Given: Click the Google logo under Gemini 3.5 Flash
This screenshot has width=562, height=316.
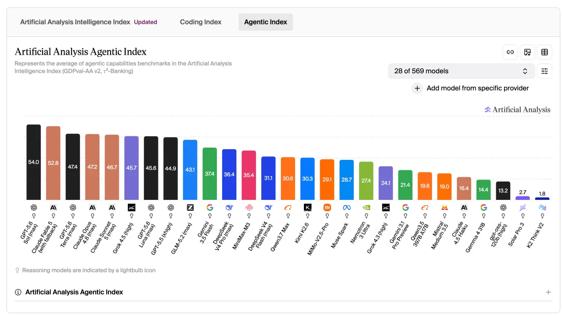Looking at the screenshot, I should [x=209, y=207].
